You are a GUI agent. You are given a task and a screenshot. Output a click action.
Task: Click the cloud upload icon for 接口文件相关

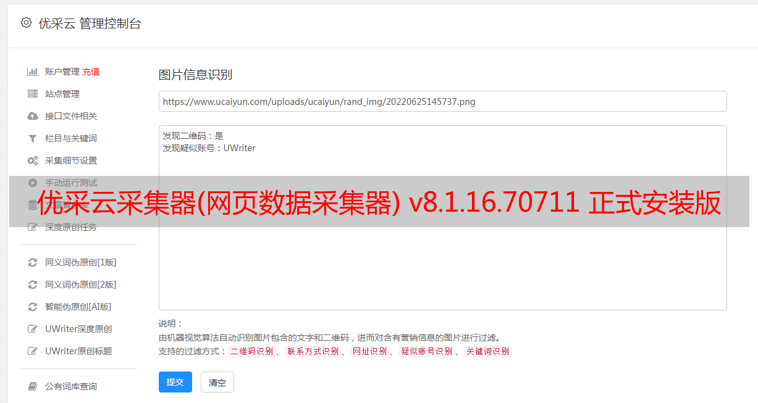click(33, 116)
